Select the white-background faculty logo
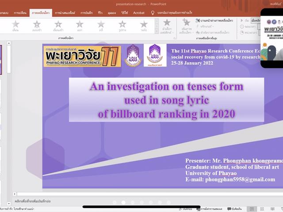 click(155, 55)
